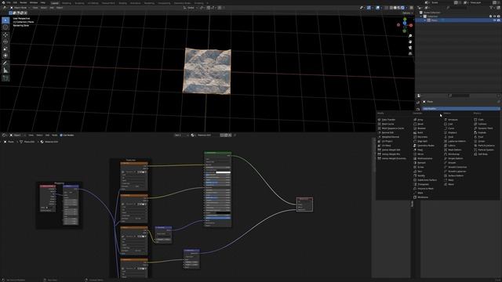502x282 pixels.
Task: Select the Rotate tool
Action: tap(5, 42)
